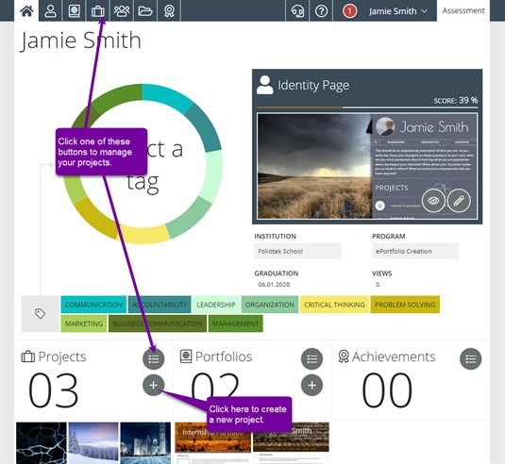Select the COMMUNICATION tag swatch

[93, 305]
